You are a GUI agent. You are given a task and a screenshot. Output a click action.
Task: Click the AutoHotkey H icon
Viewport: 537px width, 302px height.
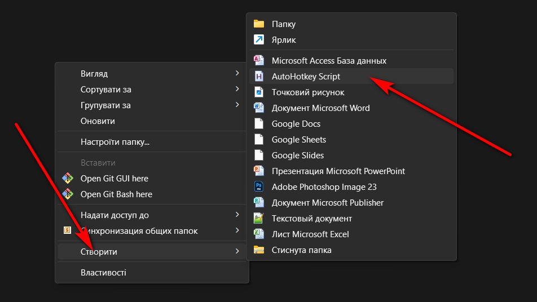pos(259,76)
